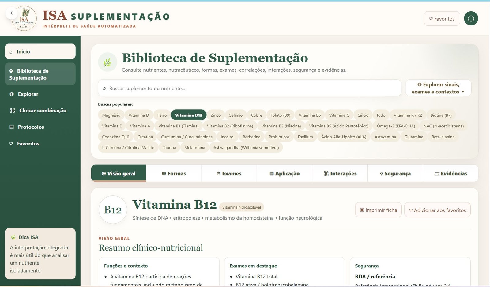The image size is (490, 287).
Task: Choose the Cálcio chip
Action: click(363, 115)
